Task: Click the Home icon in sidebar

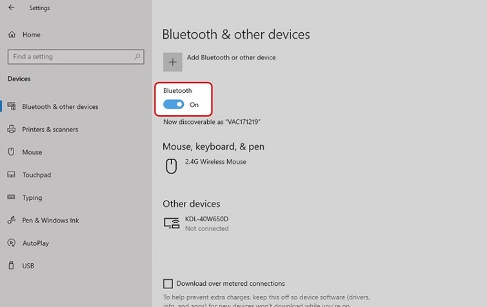Action: click(12, 35)
